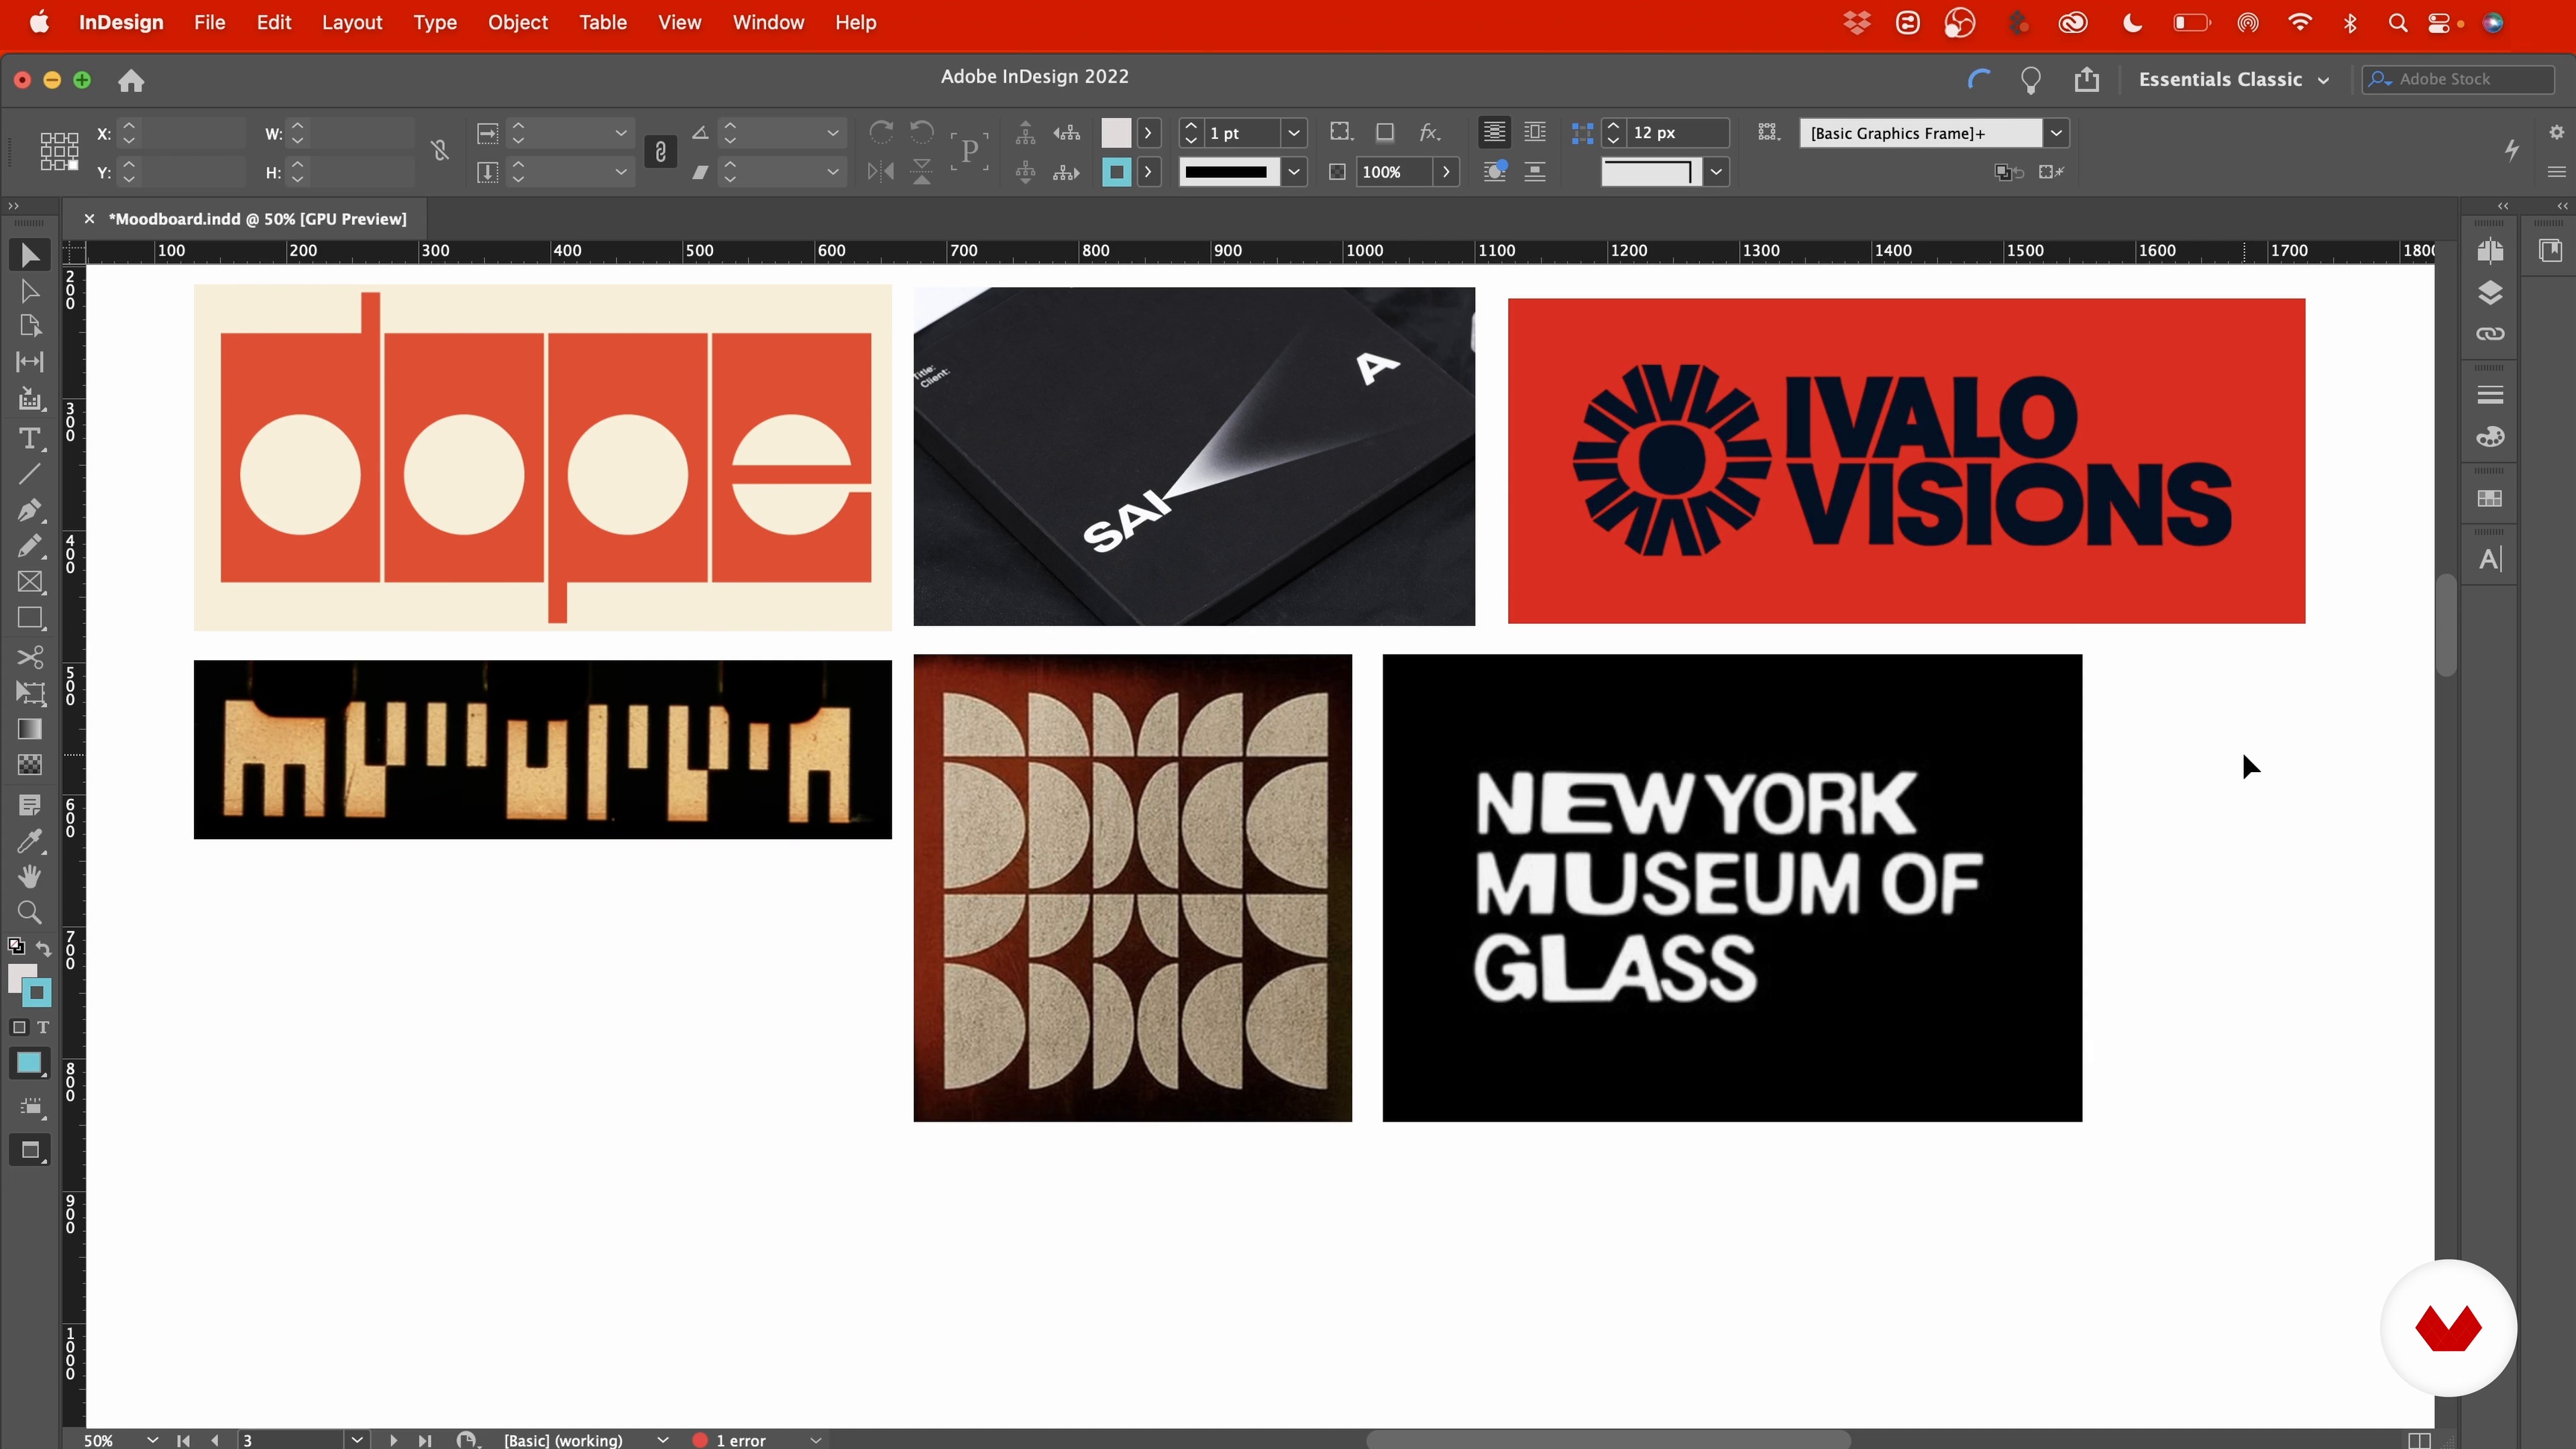
Task: Click the Adobe Stock search field
Action: (x=2458, y=79)
